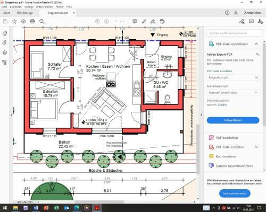266x212 pixels.
Task: Click the print icon
Action: [x=32, y=21]
